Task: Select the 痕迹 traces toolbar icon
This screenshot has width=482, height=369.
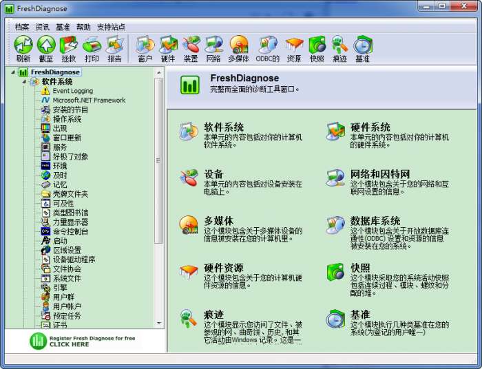Action: click(x=339, y=49)
